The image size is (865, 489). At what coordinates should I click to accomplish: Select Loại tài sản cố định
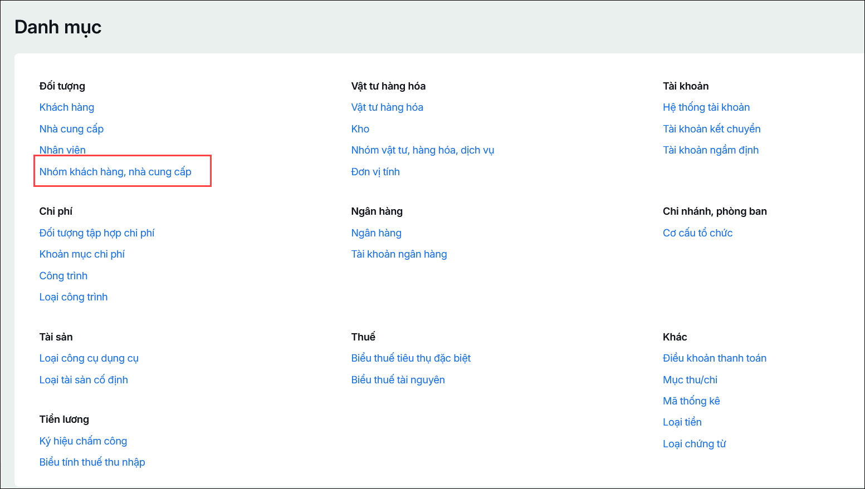point(84,380)
